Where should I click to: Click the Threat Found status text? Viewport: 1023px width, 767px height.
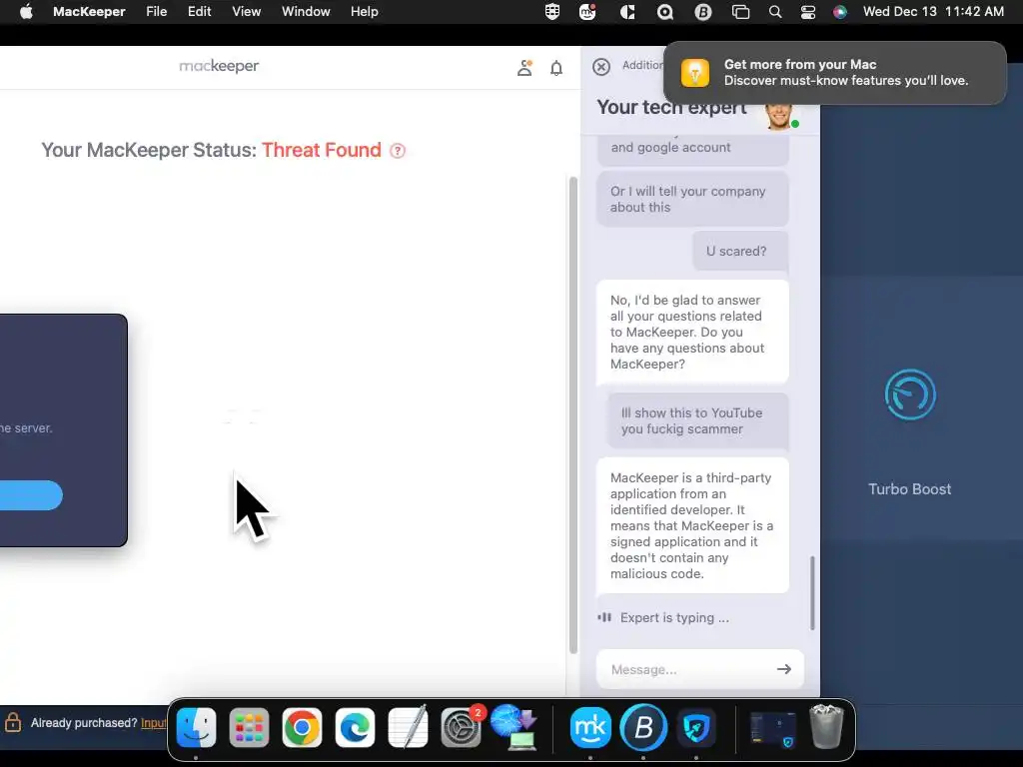coord(322,150)
